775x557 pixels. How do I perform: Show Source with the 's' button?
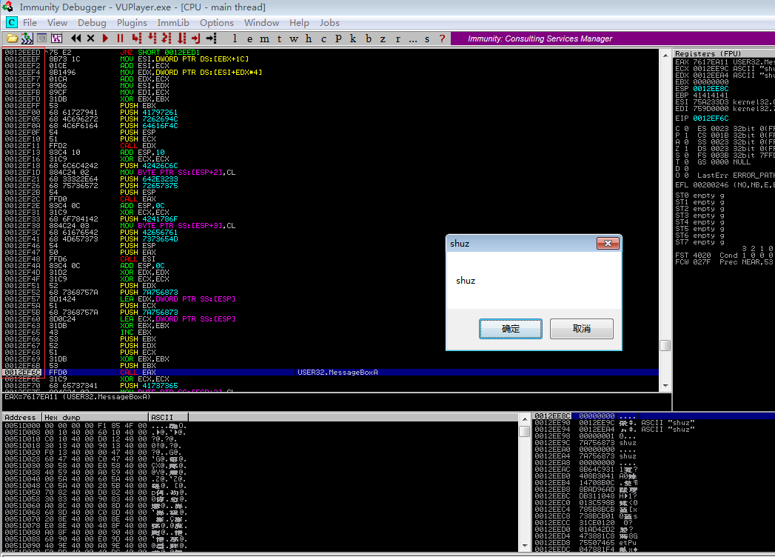click(x=427, y=39)
